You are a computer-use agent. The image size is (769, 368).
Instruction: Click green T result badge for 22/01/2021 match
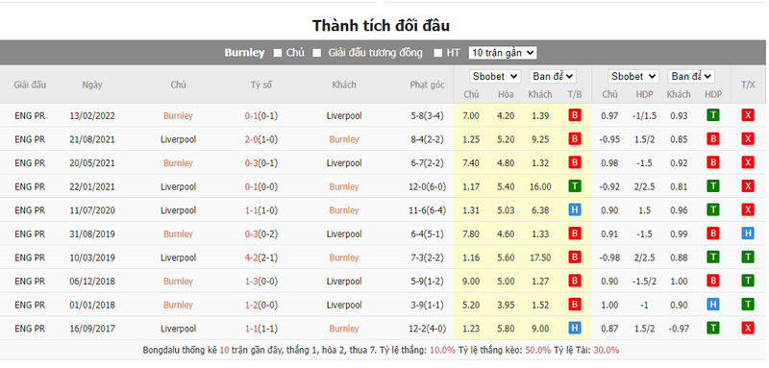[x=574, y=186]
